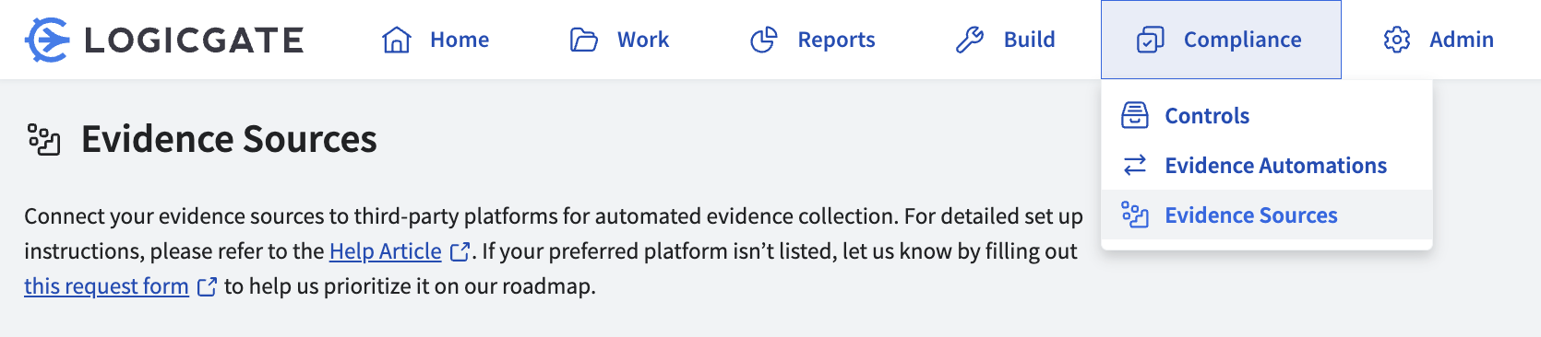This screenshot has height=337, width=1541.
Task: Click the LOGICGATE wordmark text
Action: click(x=194, y=40)
